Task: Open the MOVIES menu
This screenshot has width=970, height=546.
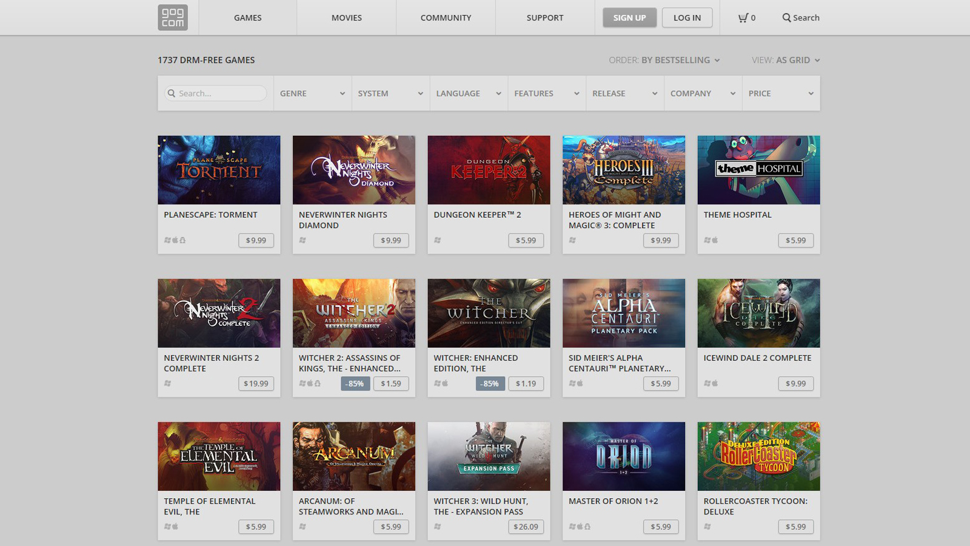Action: pos(347,18)
